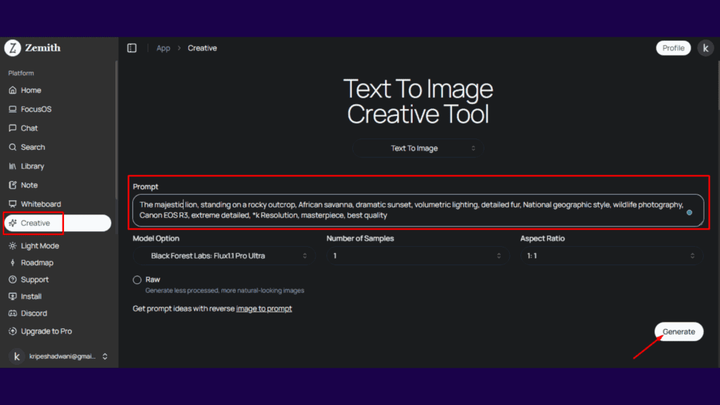Click the Generate button
Viewport: 720px width, 405px height.
click(678, 331)
